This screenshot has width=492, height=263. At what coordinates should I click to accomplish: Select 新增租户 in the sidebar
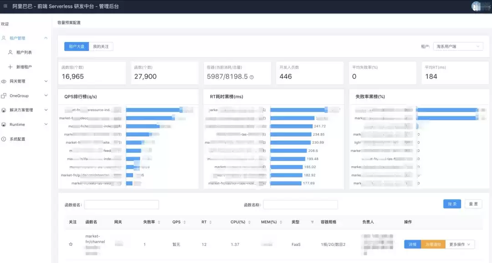pos(24,67)
